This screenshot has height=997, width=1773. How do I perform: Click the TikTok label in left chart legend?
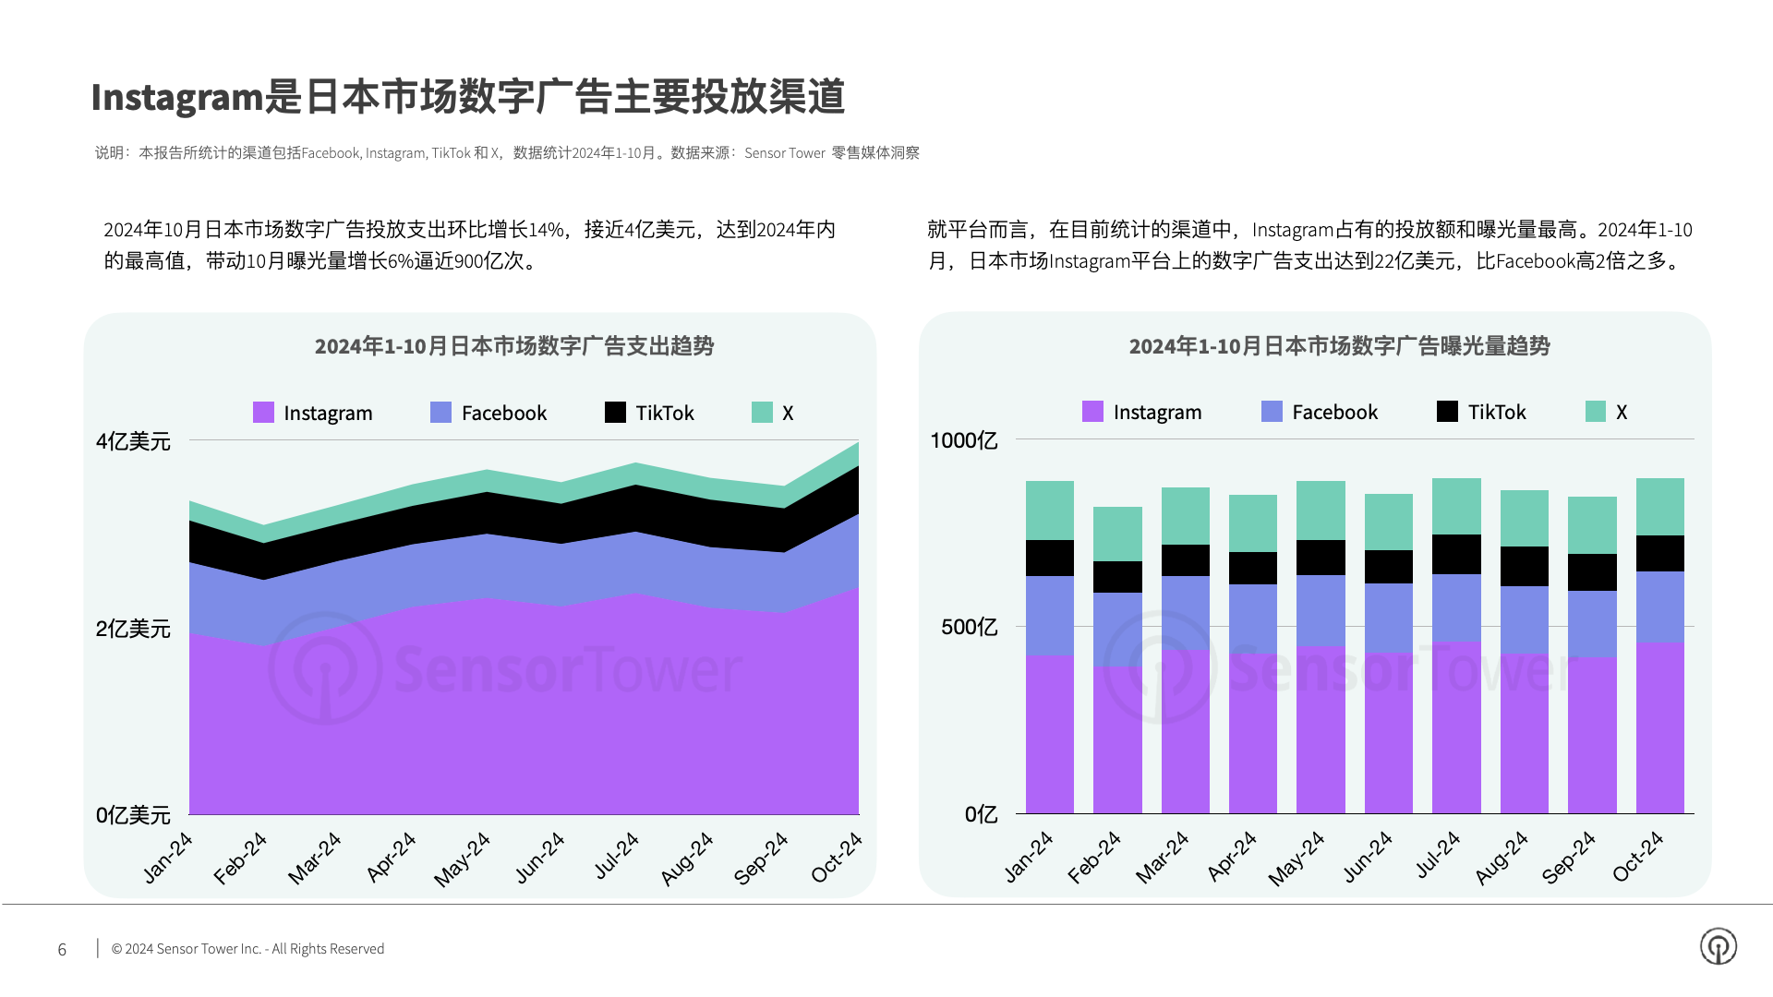[665, 414]
